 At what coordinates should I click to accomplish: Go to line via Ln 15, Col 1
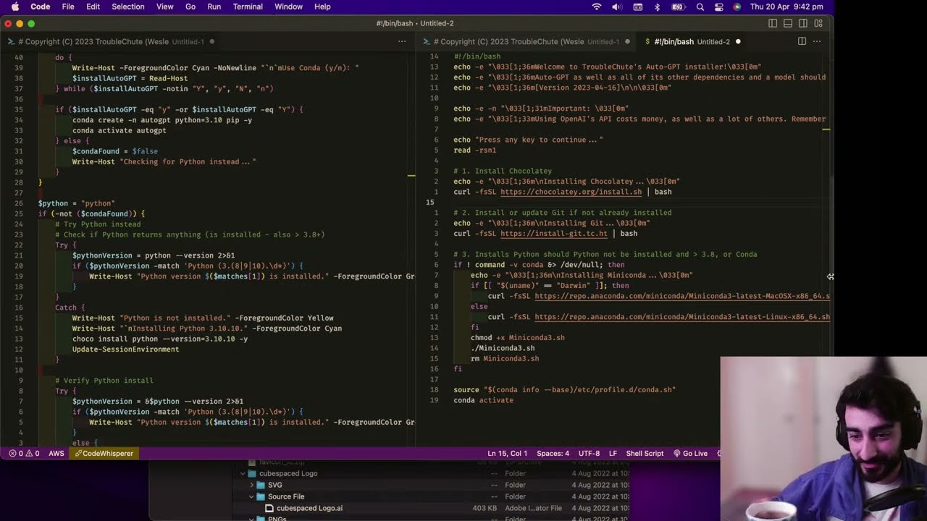508,454
